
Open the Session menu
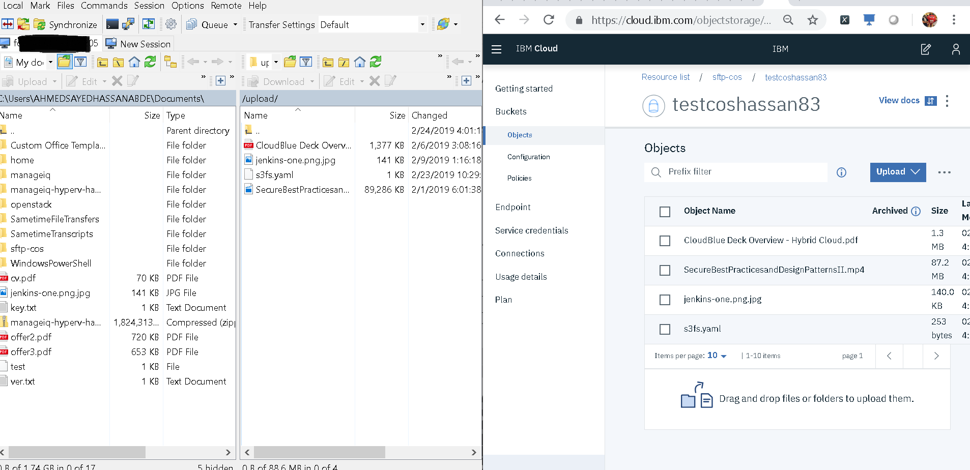(x=149, y=6)
